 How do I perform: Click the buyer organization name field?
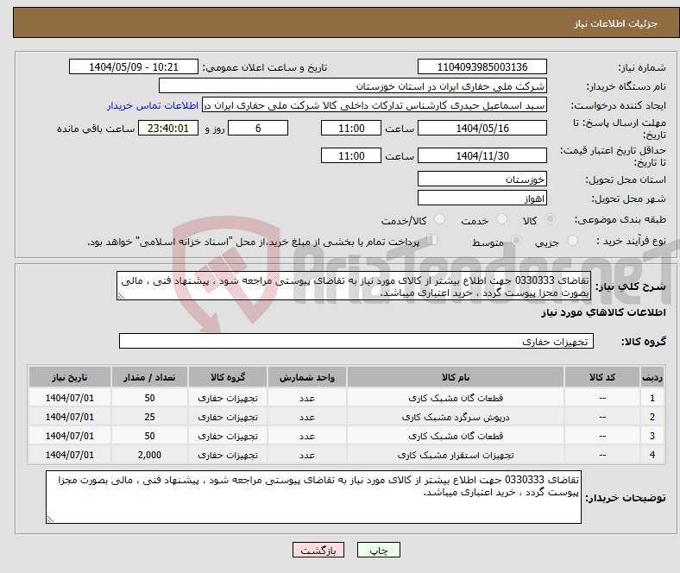353,86
